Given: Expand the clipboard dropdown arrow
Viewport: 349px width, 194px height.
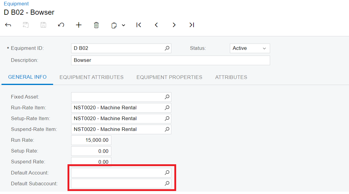Looking at the screenshot, I should coord(124,25).
